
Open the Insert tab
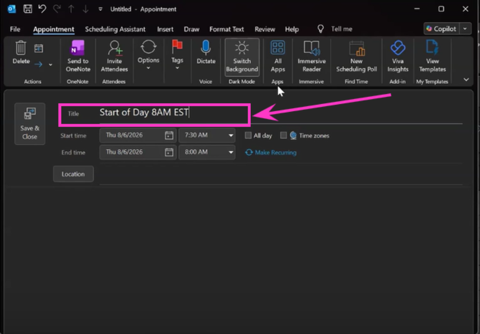(x=165, y=29)
